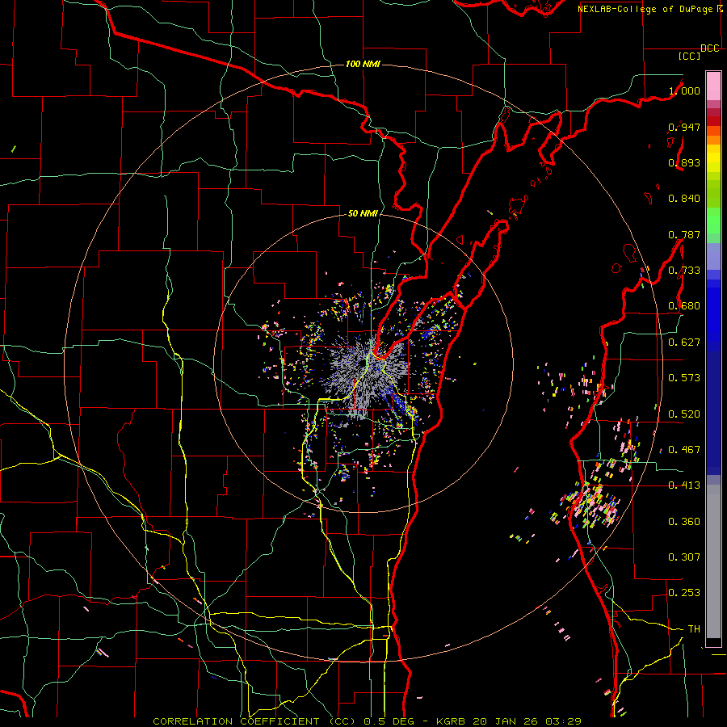
Task: Pick the gray band of the color scale
Action: pyautogui.click(x=713, y=561)
